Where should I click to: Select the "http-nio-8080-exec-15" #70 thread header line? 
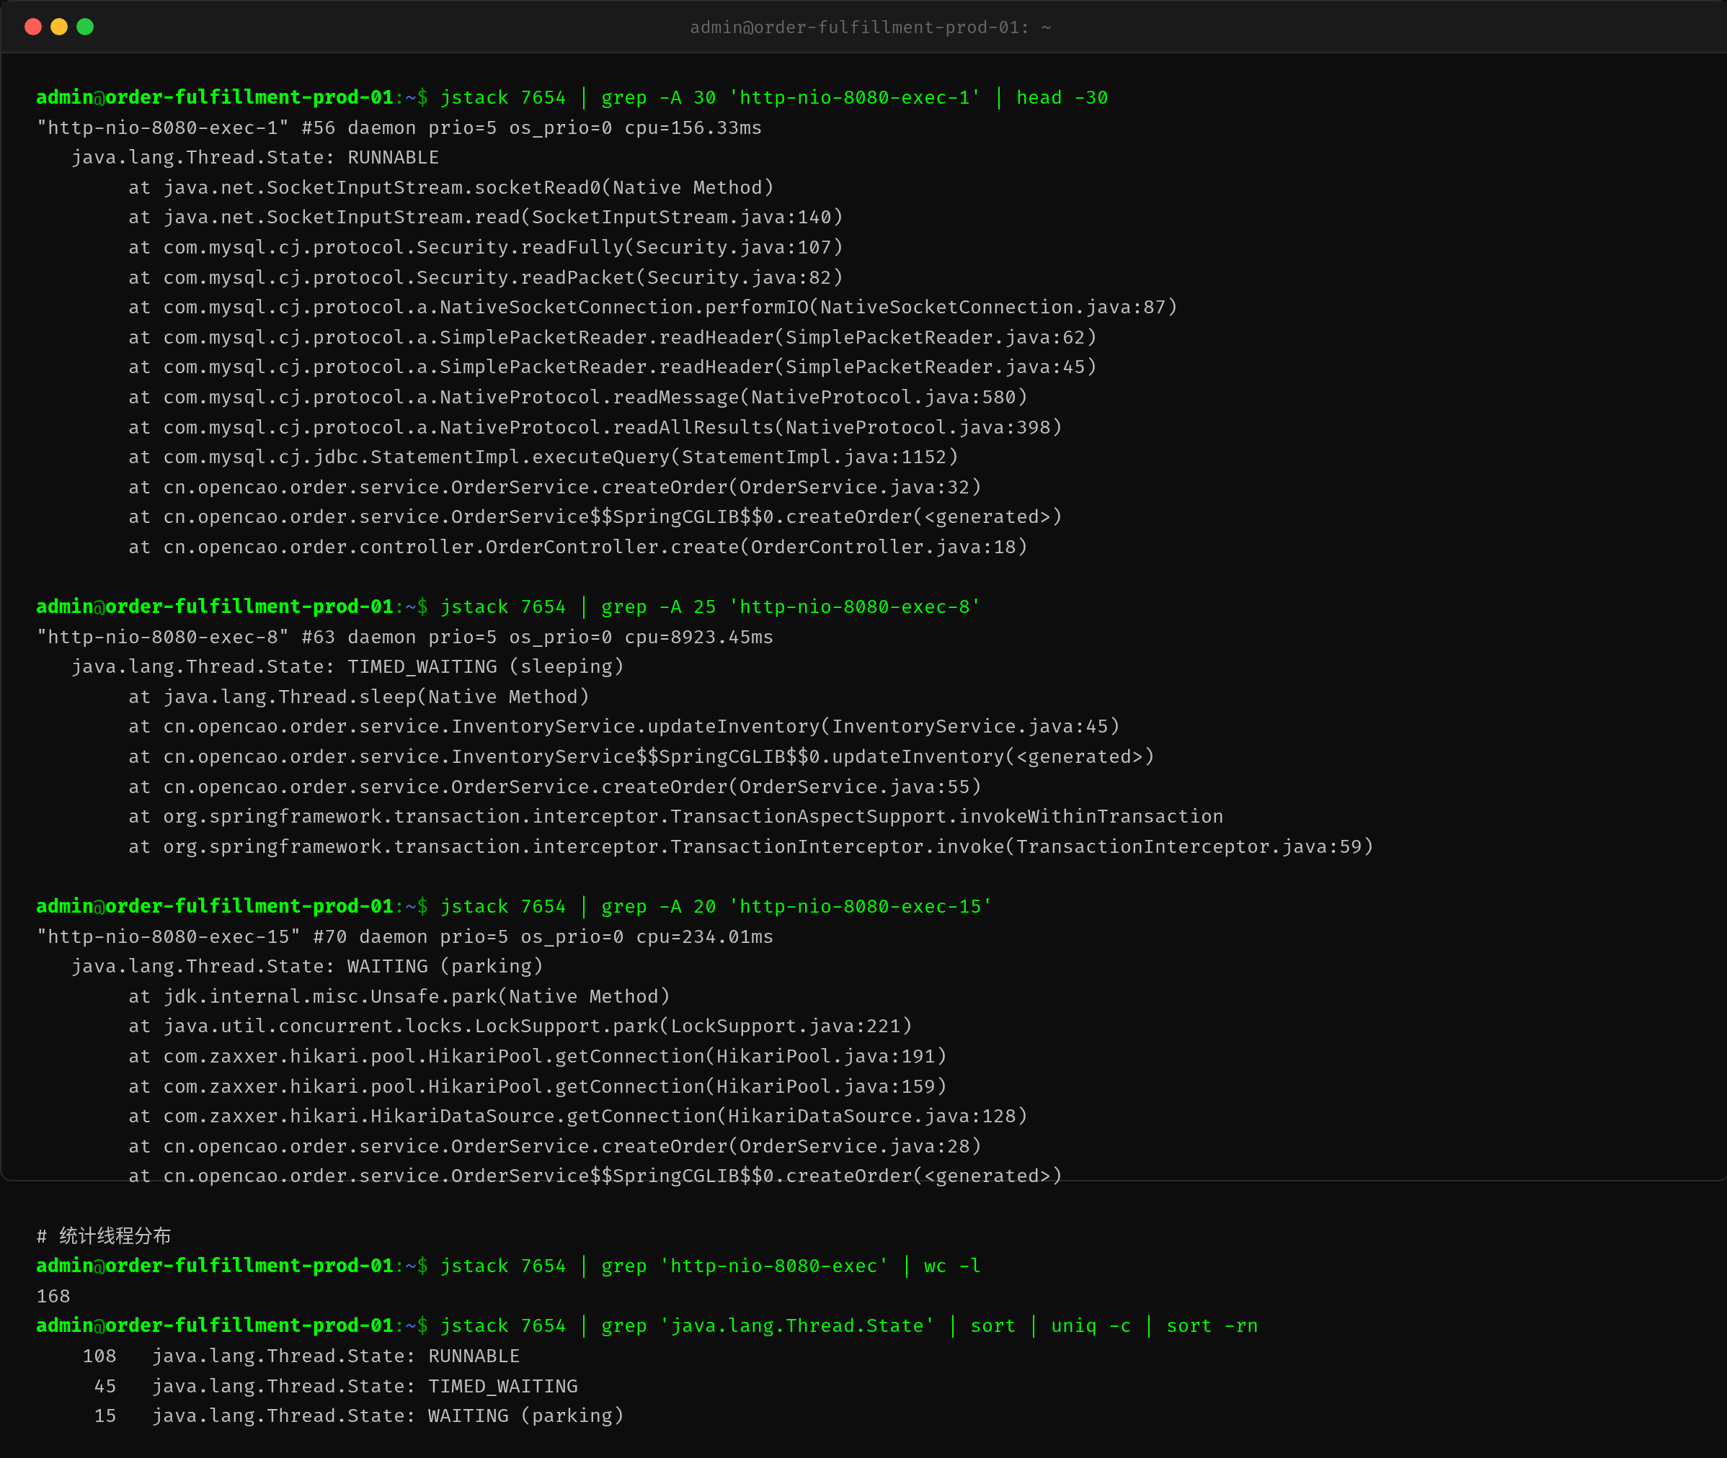(404, 936)
